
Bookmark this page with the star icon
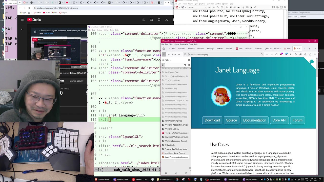point(261,54)
